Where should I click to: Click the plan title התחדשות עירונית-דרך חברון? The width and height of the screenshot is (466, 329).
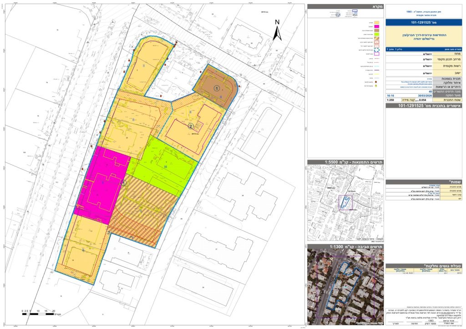coord(425,37)
